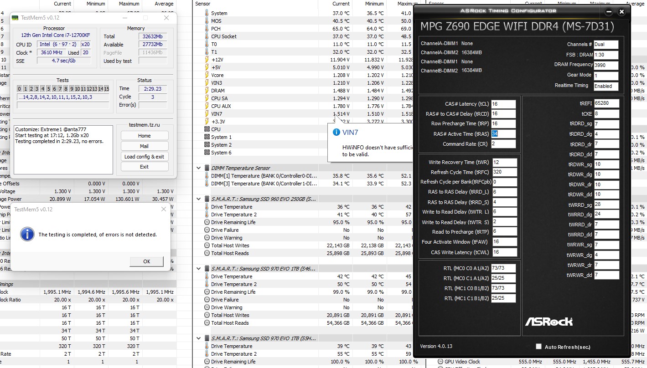The width and height of the screenshot is (647, 368).
Task: Select the Row Precharge Time (tRP) field
Action: pyautogui.click(x=503, y=124)
